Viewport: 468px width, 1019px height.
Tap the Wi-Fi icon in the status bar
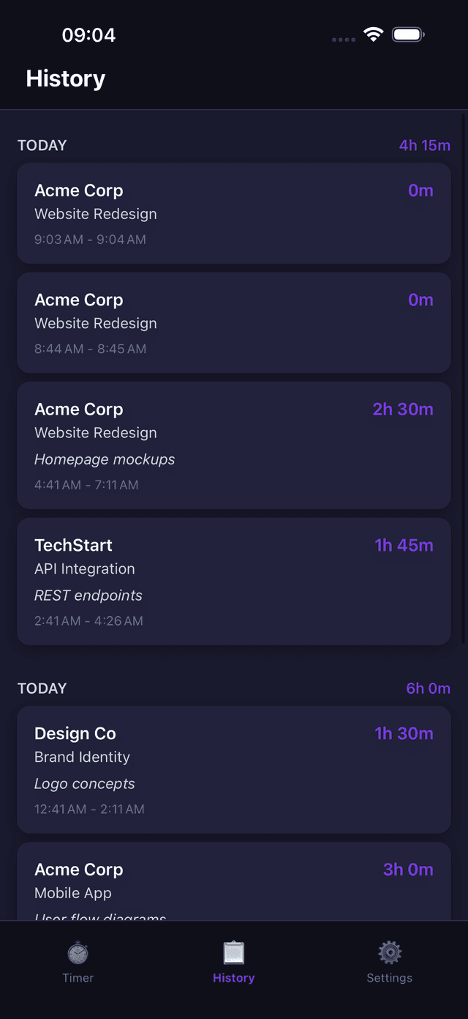pos(374,34)
